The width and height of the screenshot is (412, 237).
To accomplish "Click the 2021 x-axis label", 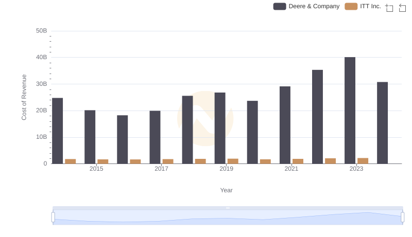I will coord(291,169).
